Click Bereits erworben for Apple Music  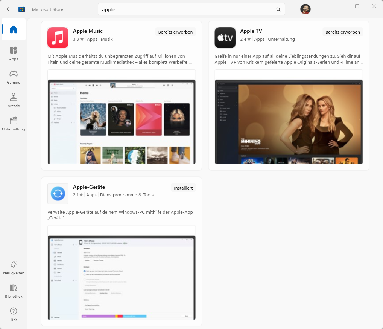pos(175,32)
